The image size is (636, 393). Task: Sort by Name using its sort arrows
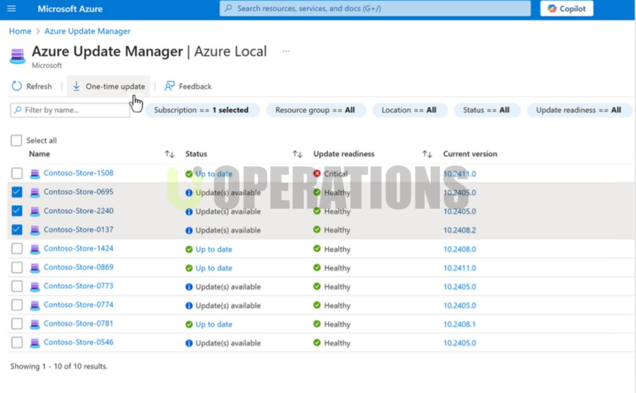[170, 154]
